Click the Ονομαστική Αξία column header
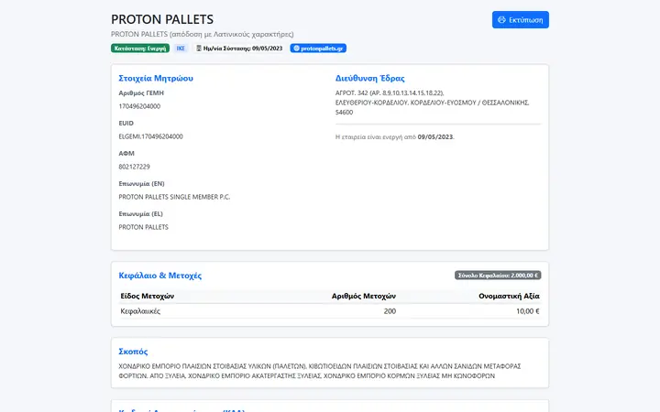 [509, 296]
